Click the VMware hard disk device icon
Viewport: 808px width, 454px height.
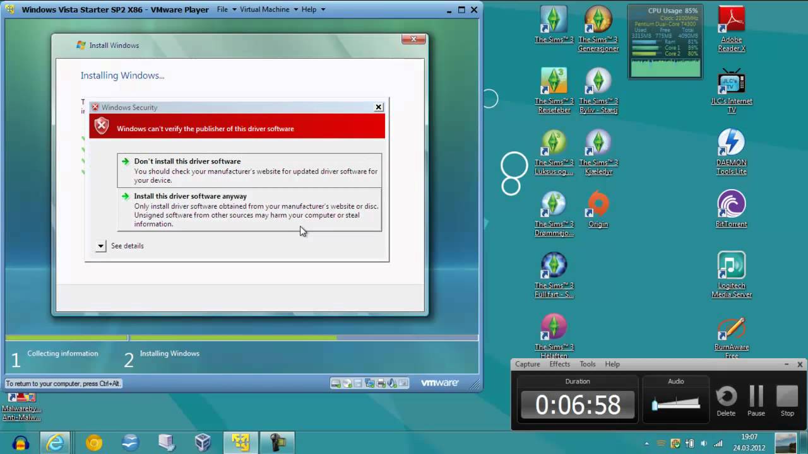pos(336,383)
